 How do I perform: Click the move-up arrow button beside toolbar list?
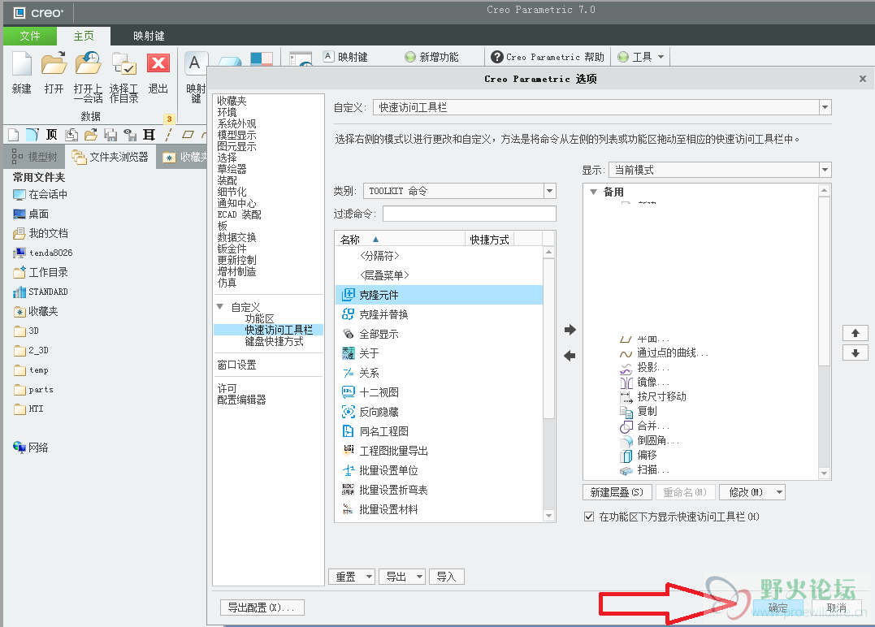click(x=855, y=334)
